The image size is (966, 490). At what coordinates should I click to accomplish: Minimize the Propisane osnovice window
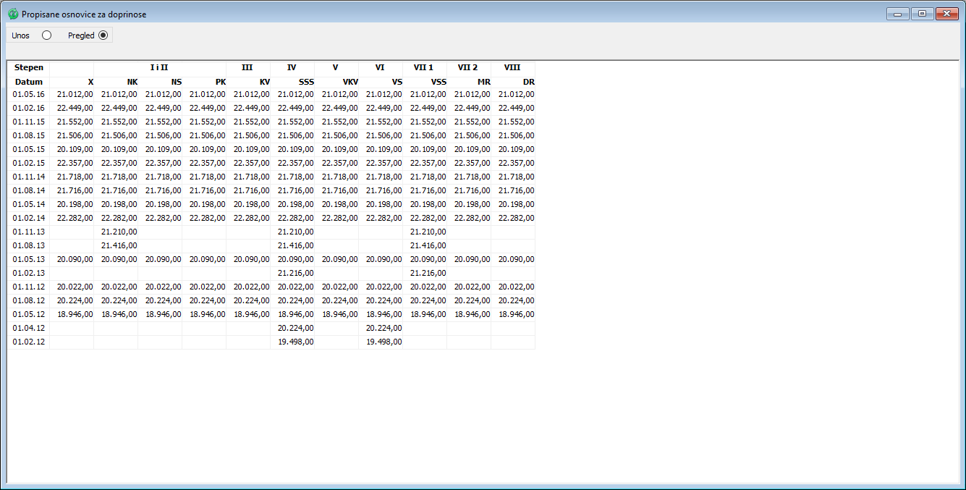pos(899,14)
